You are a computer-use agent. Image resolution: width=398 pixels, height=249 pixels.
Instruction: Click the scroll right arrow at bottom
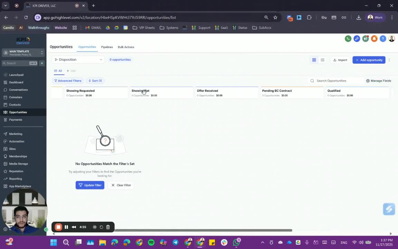[x=391, y=233]
